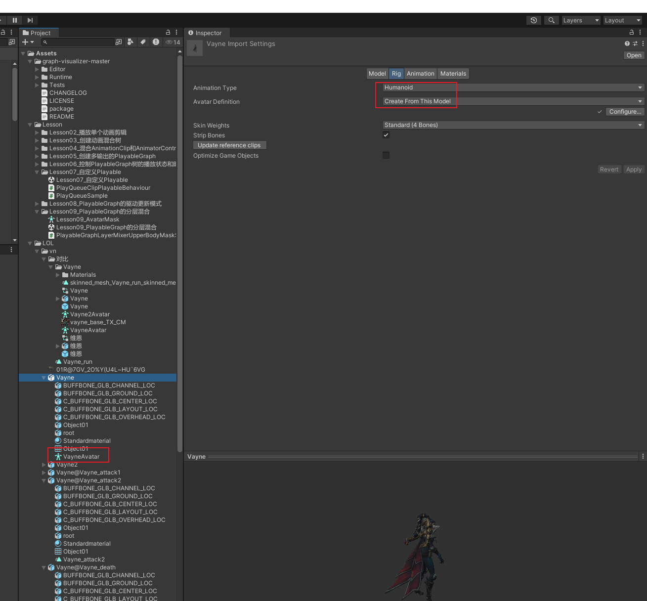Toggle hidden packages visibility eye icon
The height and width of the screenshot is (601, 647).
coord(173,42)
